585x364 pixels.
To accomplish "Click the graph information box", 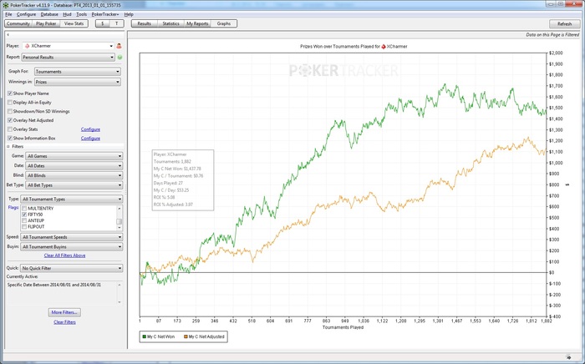I will (x=183, y=180).
